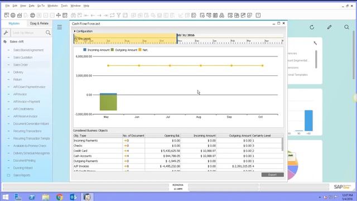Open Sales Quotation from the menu
The width and height of the screenshot is (357, 201).
[23, 58]
